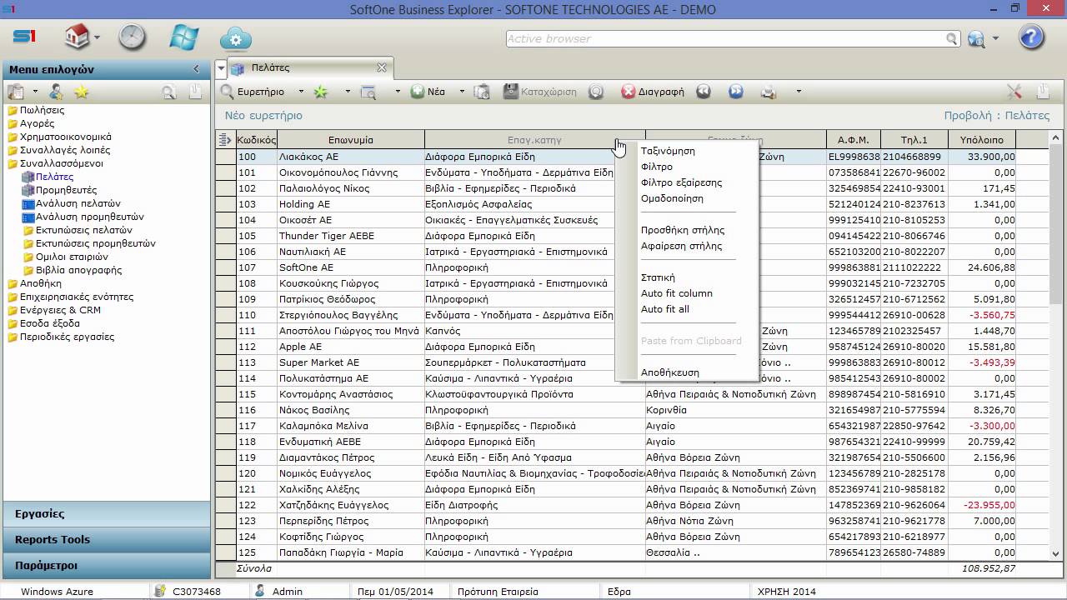Select Αφαίρεση στήλης in the context menu
Viewport: 1067px width, 600px height.
pyautogui.click(x=681, y=246)
